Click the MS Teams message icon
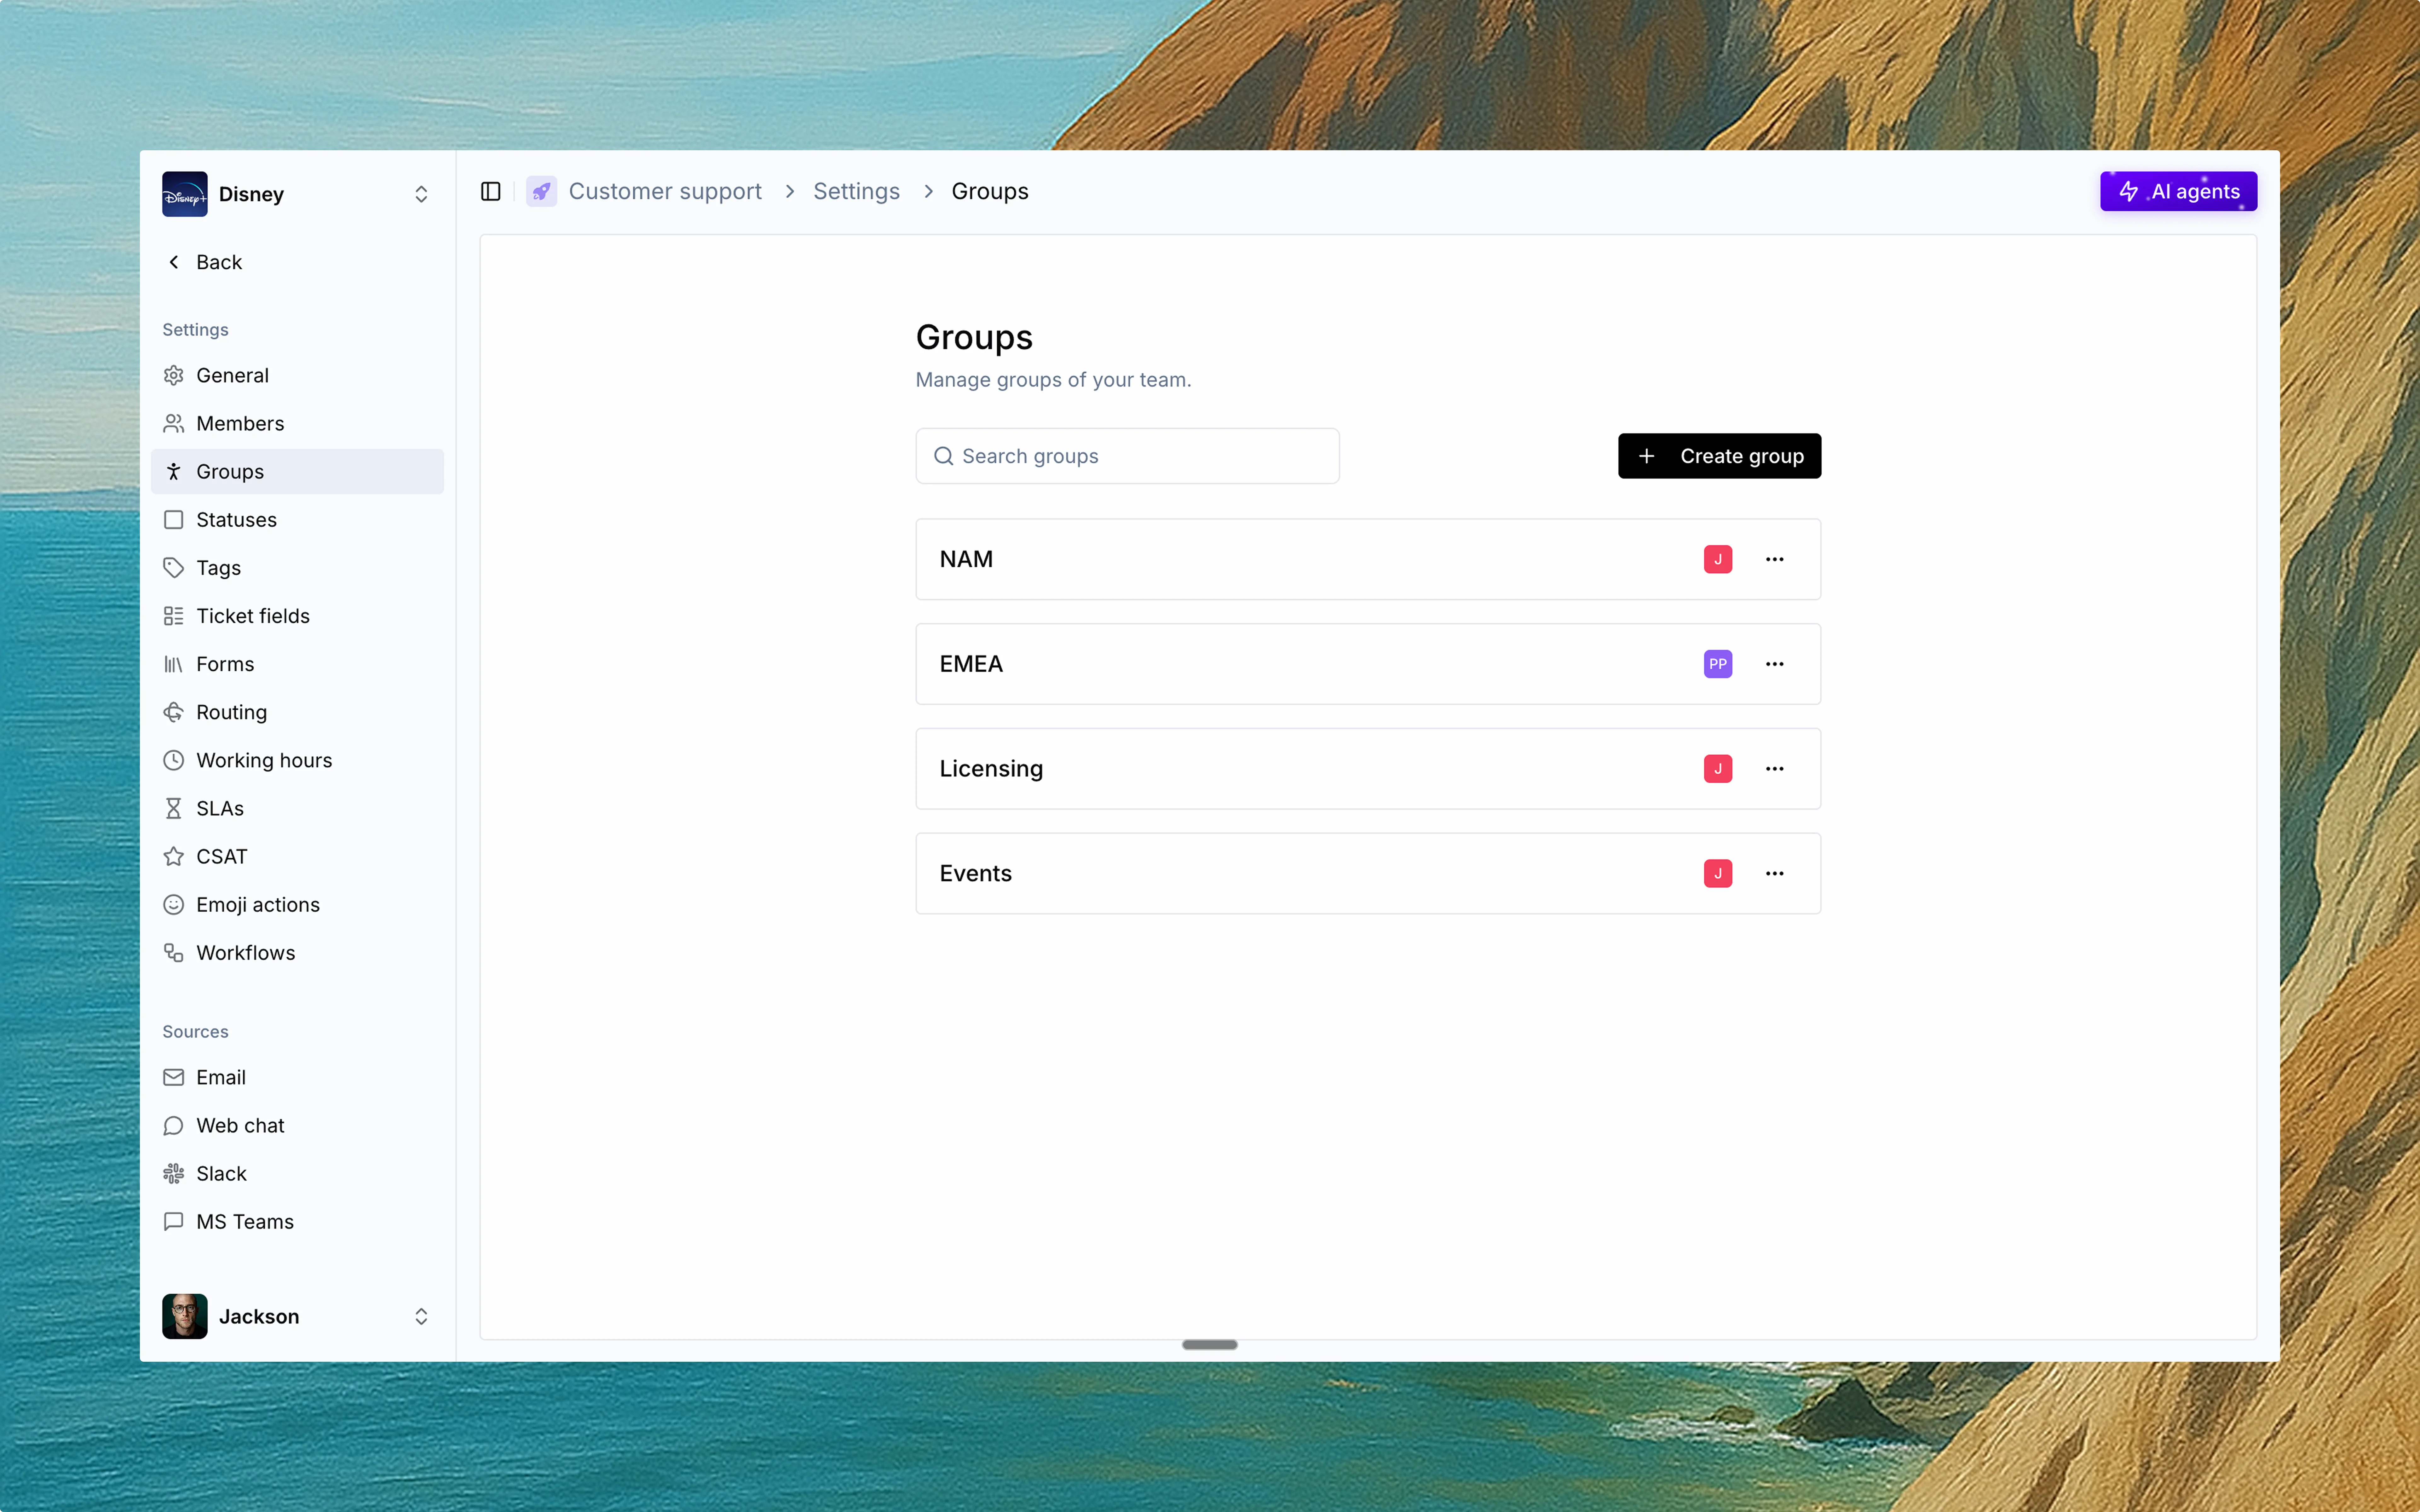Image resolution: width=2420 pixels, height=1512 pixels. [174, 1221]
